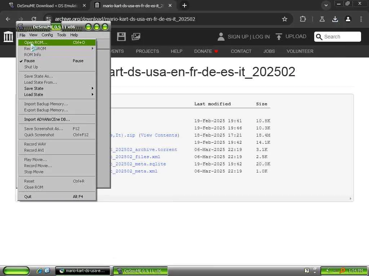
Task: Select Open ROM... menu entry
Action: point(57,42)
